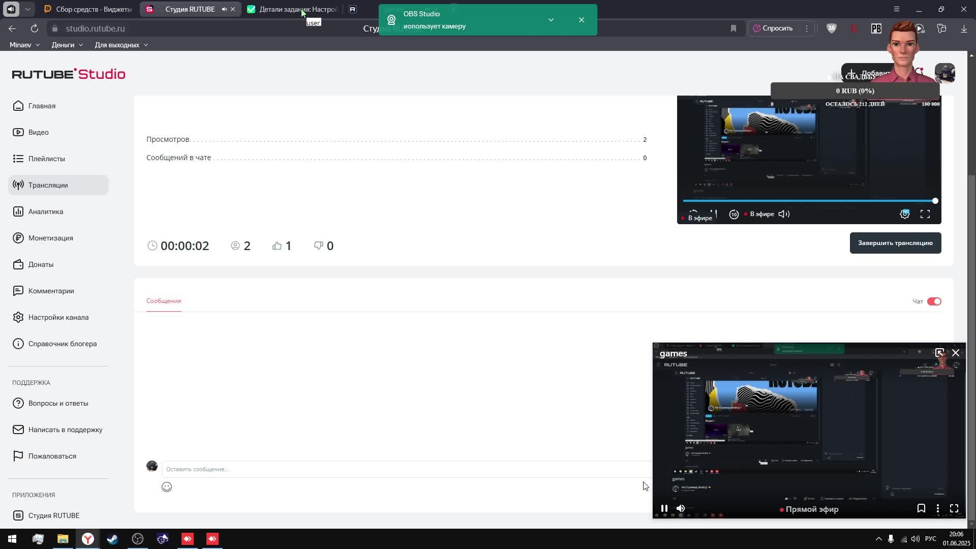End stream with Завершить трансляцию button
The height and width of the screenshot is (549, 976).
pos(895,243)
